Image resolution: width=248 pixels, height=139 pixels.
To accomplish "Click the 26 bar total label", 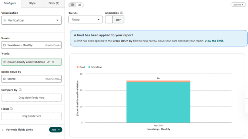I will coord(158,78).
